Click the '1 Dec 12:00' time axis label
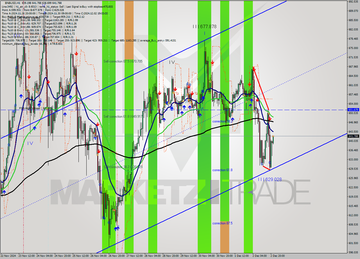360x259 pixels. point(242,256)
